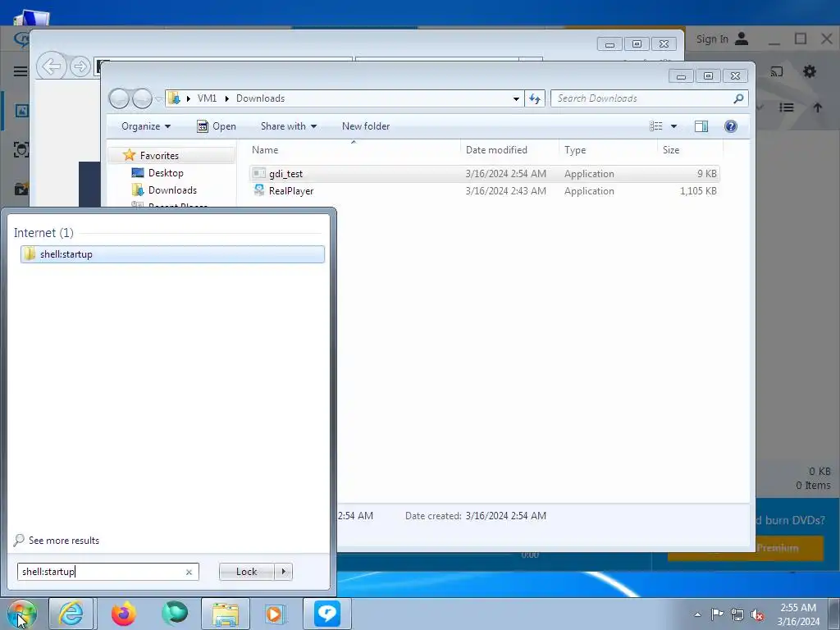The height and width of the screenshot is (630, 840).
Task: Open Action Center flag icon
Action: [717, 614]
